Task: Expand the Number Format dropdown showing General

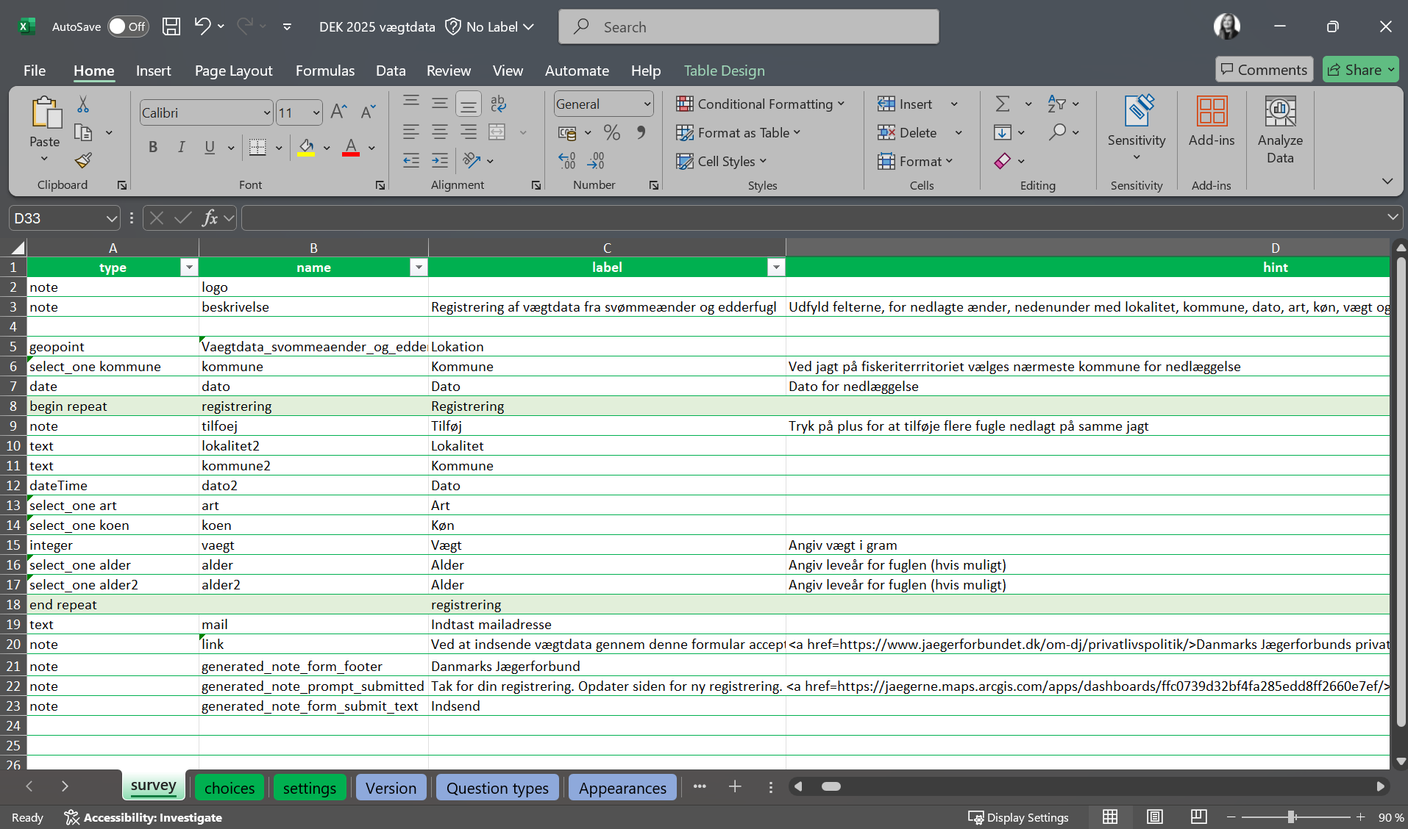Action: (647, 104)
